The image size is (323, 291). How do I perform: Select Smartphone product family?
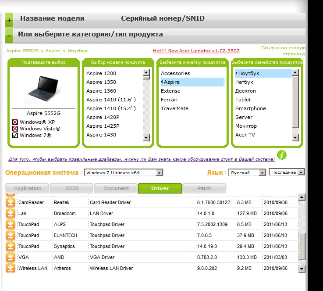pyautogui.click(x=251, y=108)
